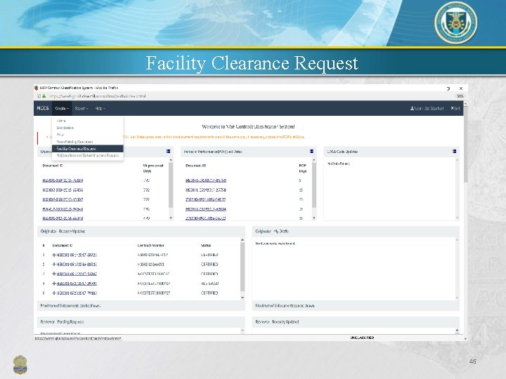Viewport: 506px width, 379px height.
Task: Open the Help dropdown in the navbar
Action: pos(100,109)
